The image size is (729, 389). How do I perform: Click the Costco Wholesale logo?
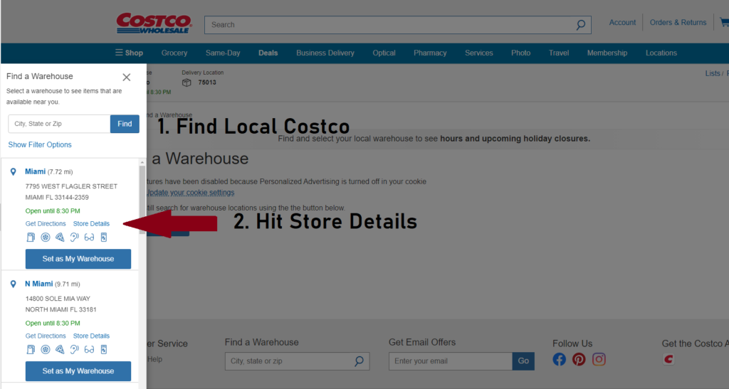pos(154,23)
